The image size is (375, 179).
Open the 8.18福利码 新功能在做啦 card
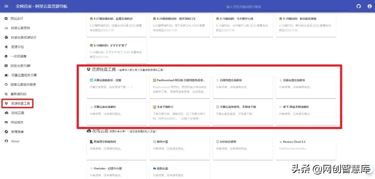point(306,25)
